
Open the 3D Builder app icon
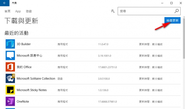pos(10,44)
